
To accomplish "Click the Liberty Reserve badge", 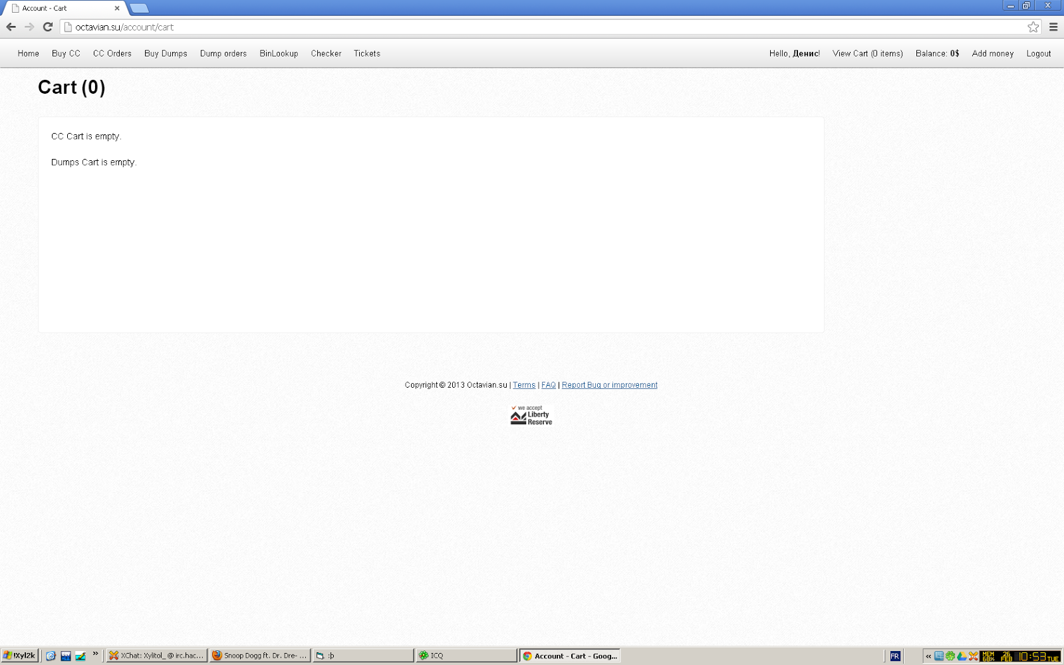I will click(x=531, y=415).
